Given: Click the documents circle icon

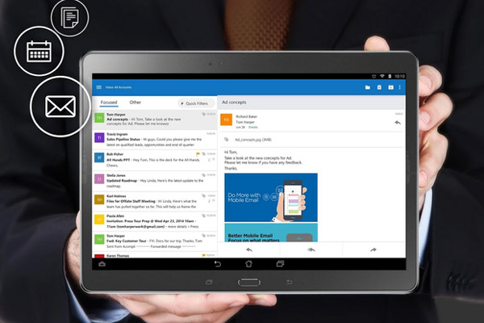Looking at the screenshot, I should (69, 18).
